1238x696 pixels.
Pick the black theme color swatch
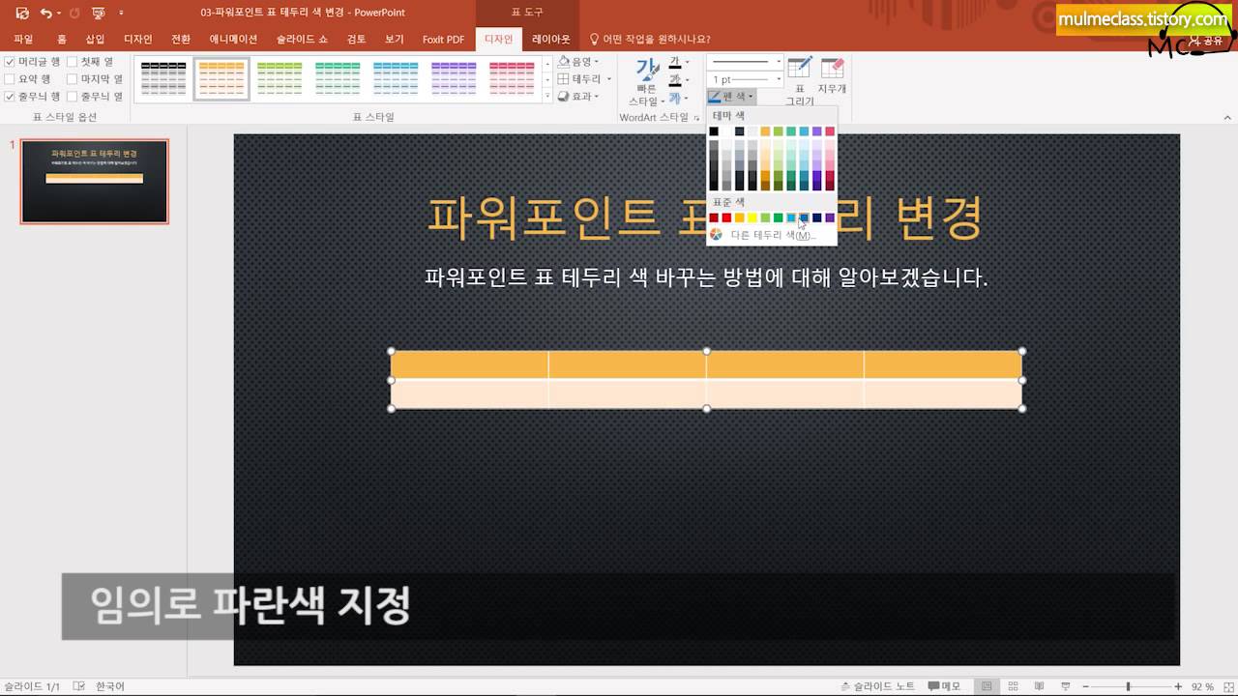click(714, 131)
